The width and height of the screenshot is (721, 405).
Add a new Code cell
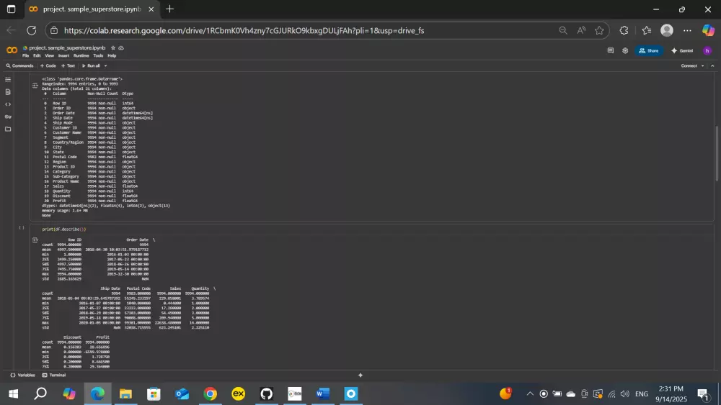tap(48, 65)
